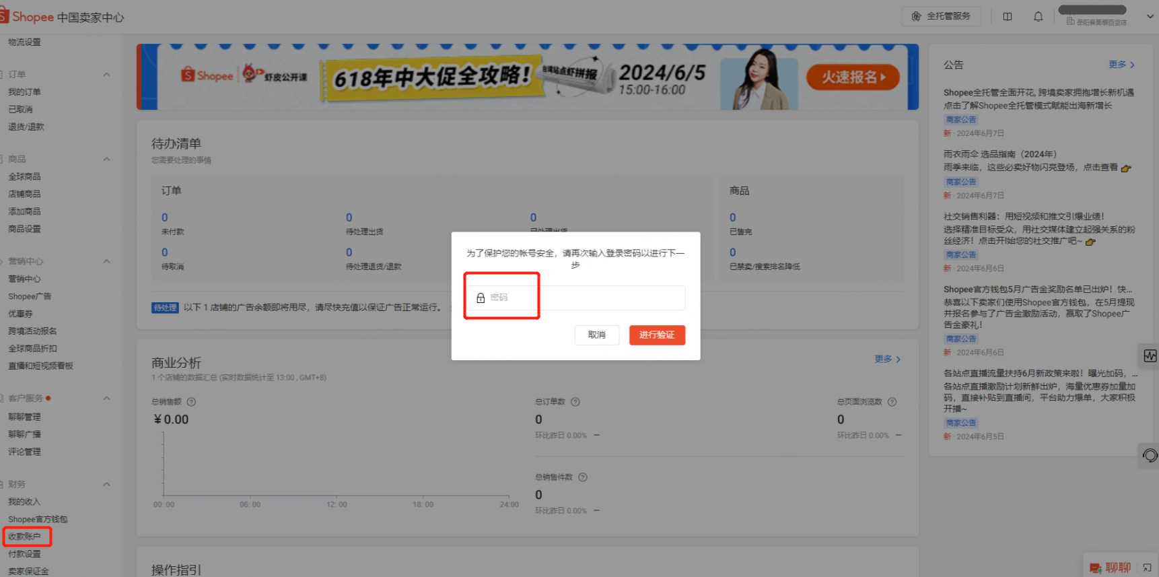1159x577 pixels.
Task: Click the Shopee logo in the header
Action: coord(27,17)
